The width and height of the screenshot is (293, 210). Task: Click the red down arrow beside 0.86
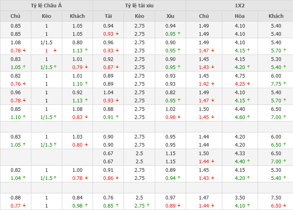(x=117, y=178)
